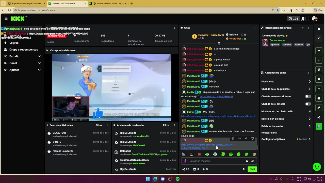Open the Instagram reel link in chat

pos(207,146)
